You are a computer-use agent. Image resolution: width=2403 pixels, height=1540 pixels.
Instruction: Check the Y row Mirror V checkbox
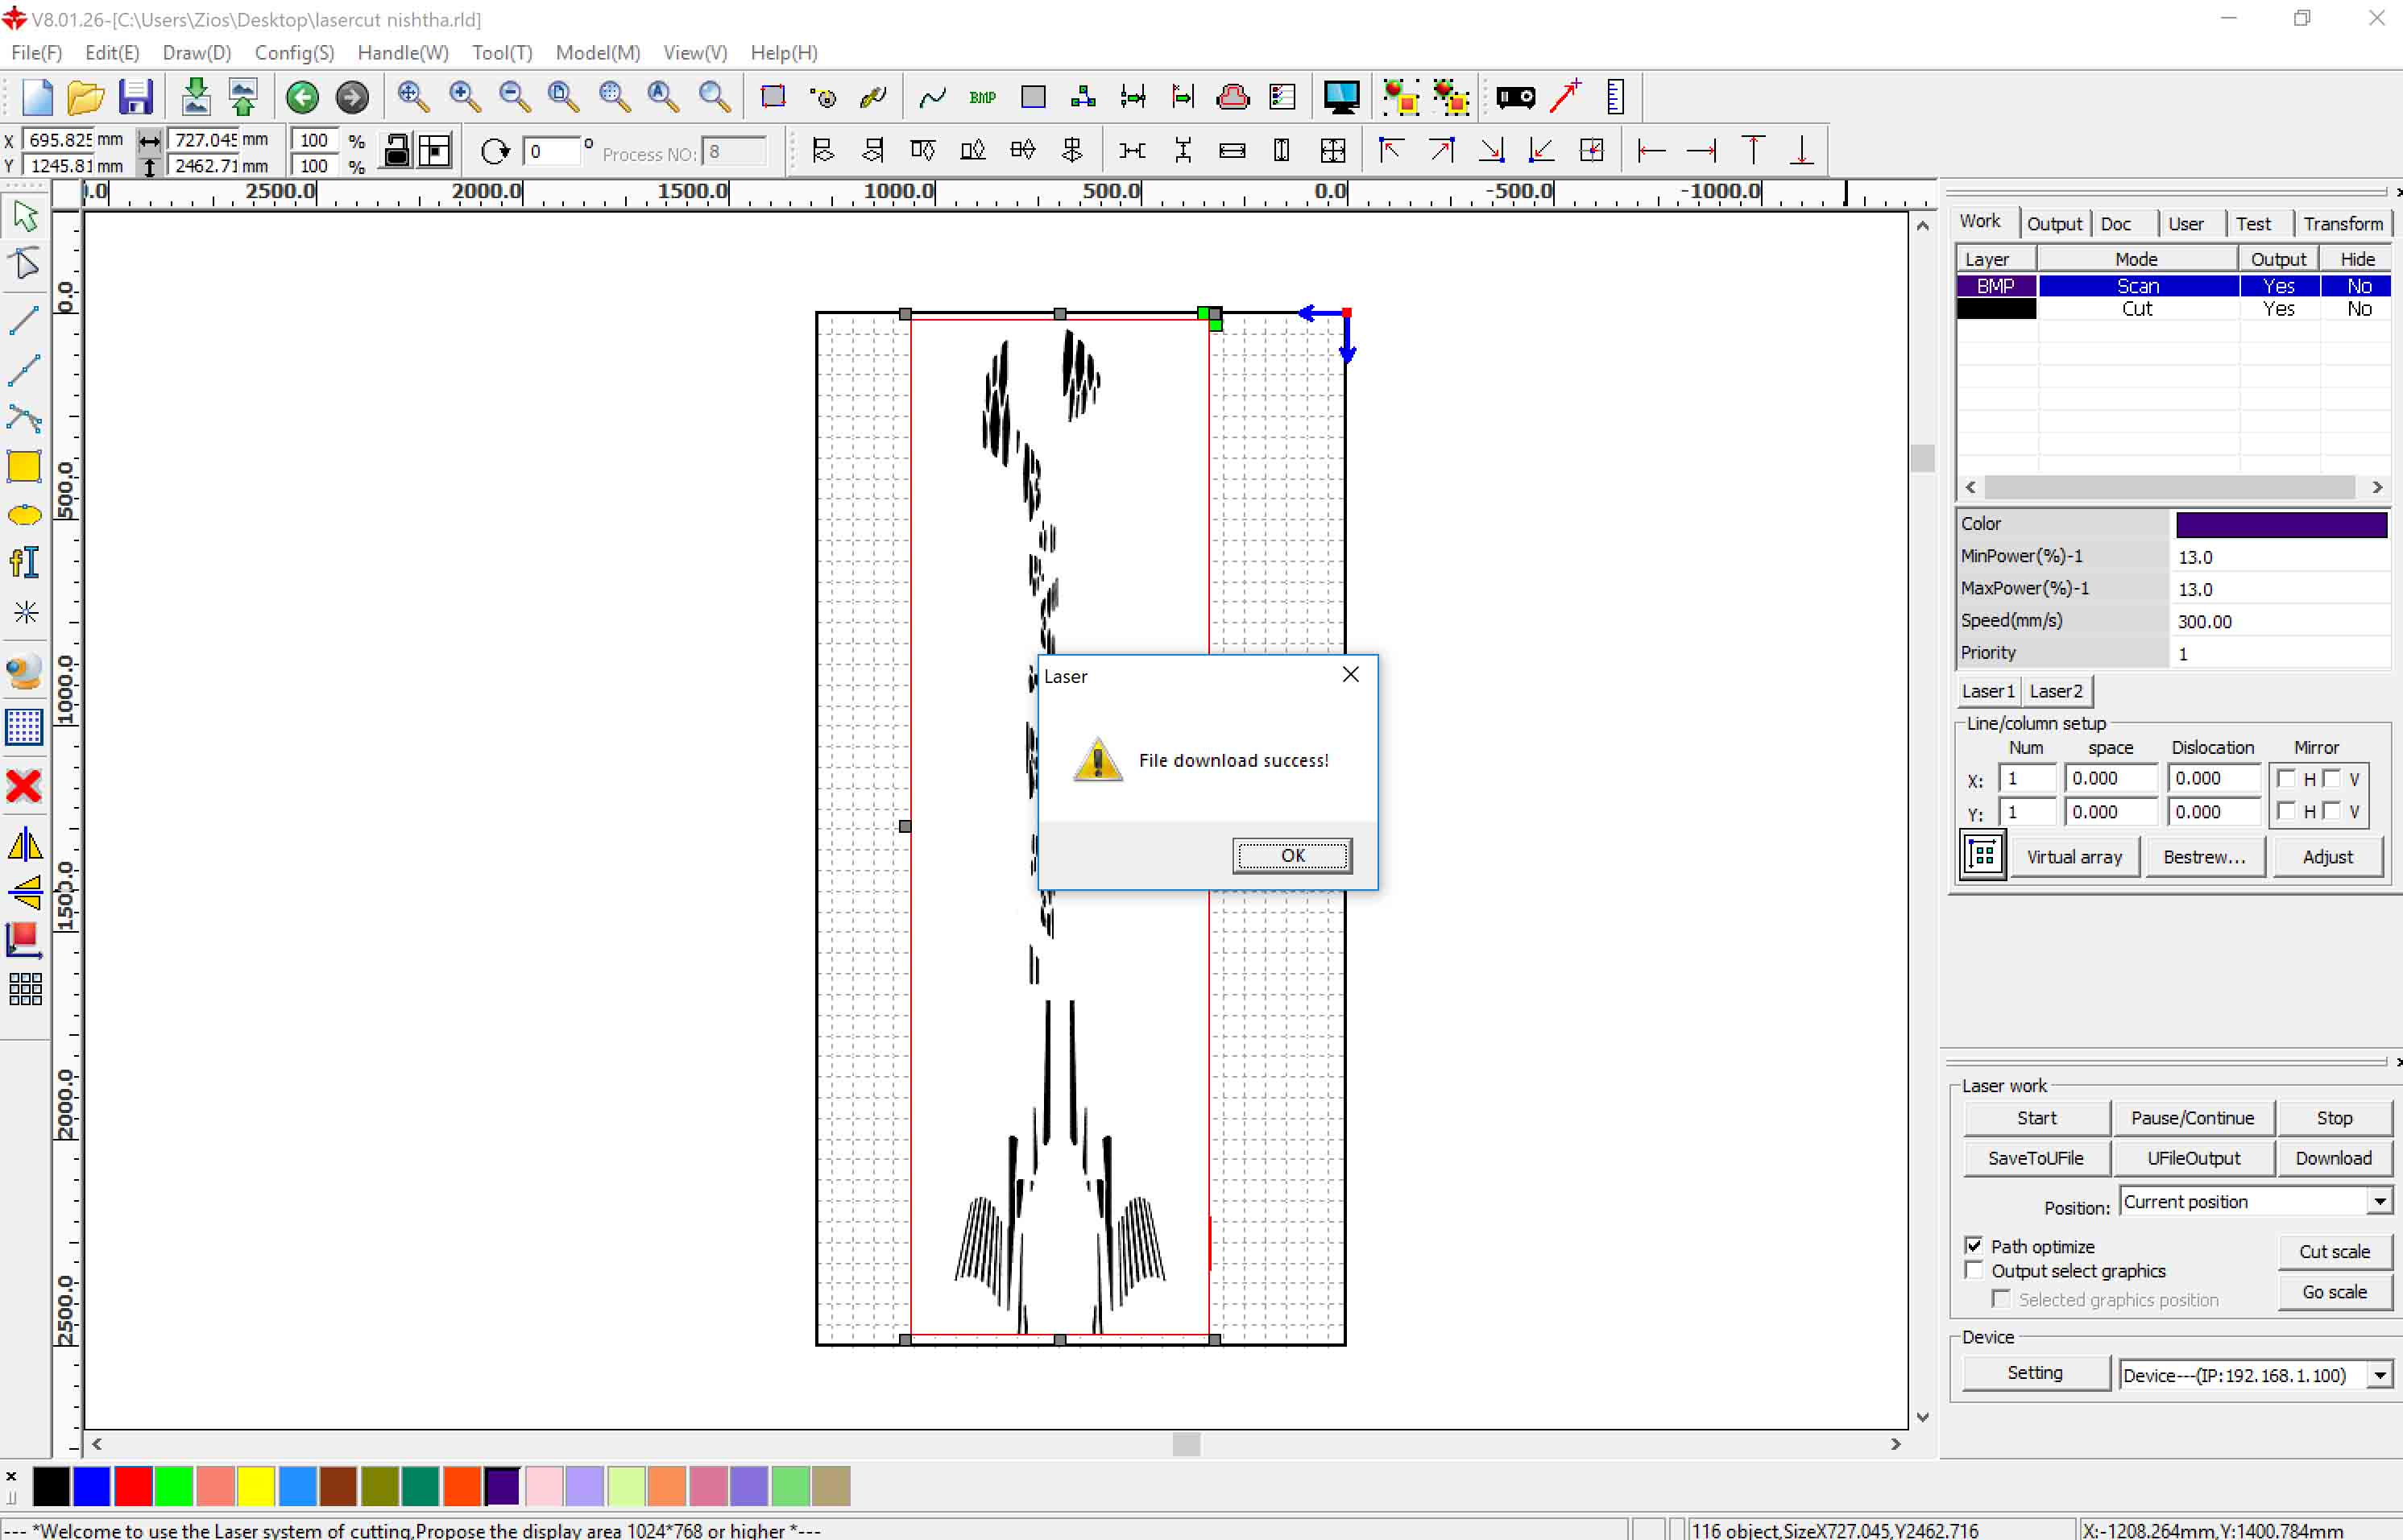[x=2332, y=811]
